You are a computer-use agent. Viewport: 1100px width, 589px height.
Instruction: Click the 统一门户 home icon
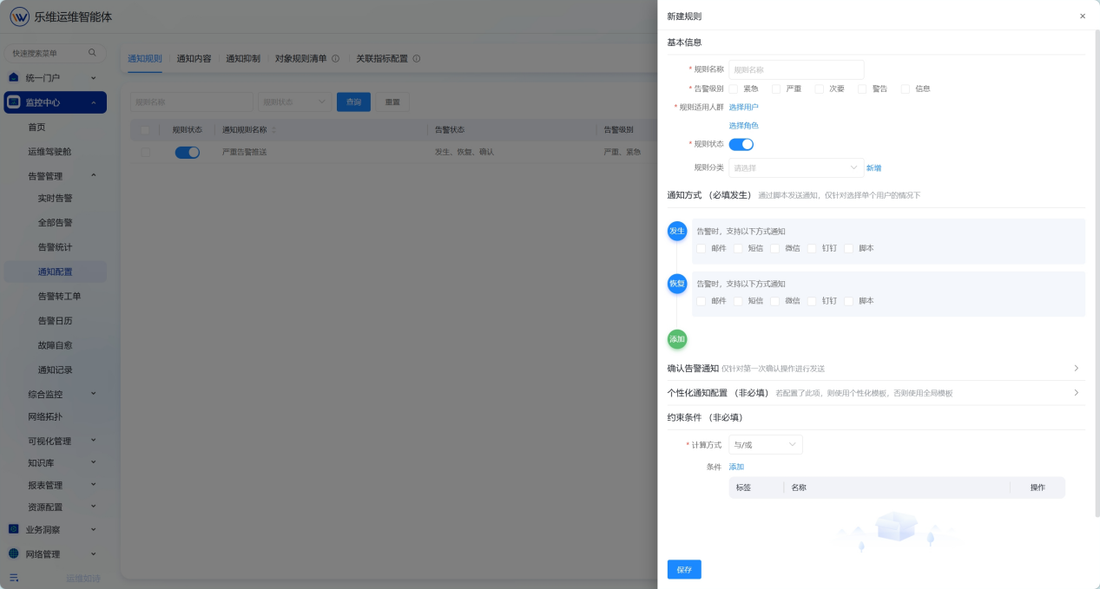click(14, 77)
